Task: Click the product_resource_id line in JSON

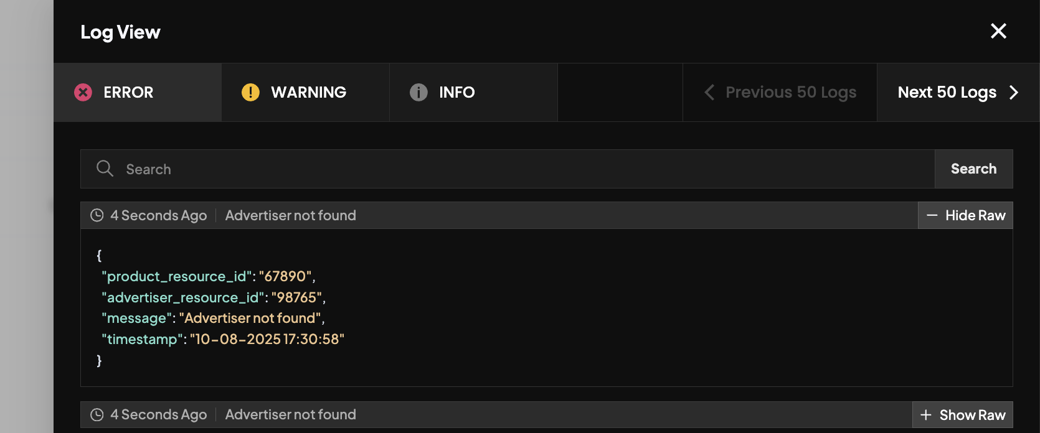Action: [x=208, y=276]
